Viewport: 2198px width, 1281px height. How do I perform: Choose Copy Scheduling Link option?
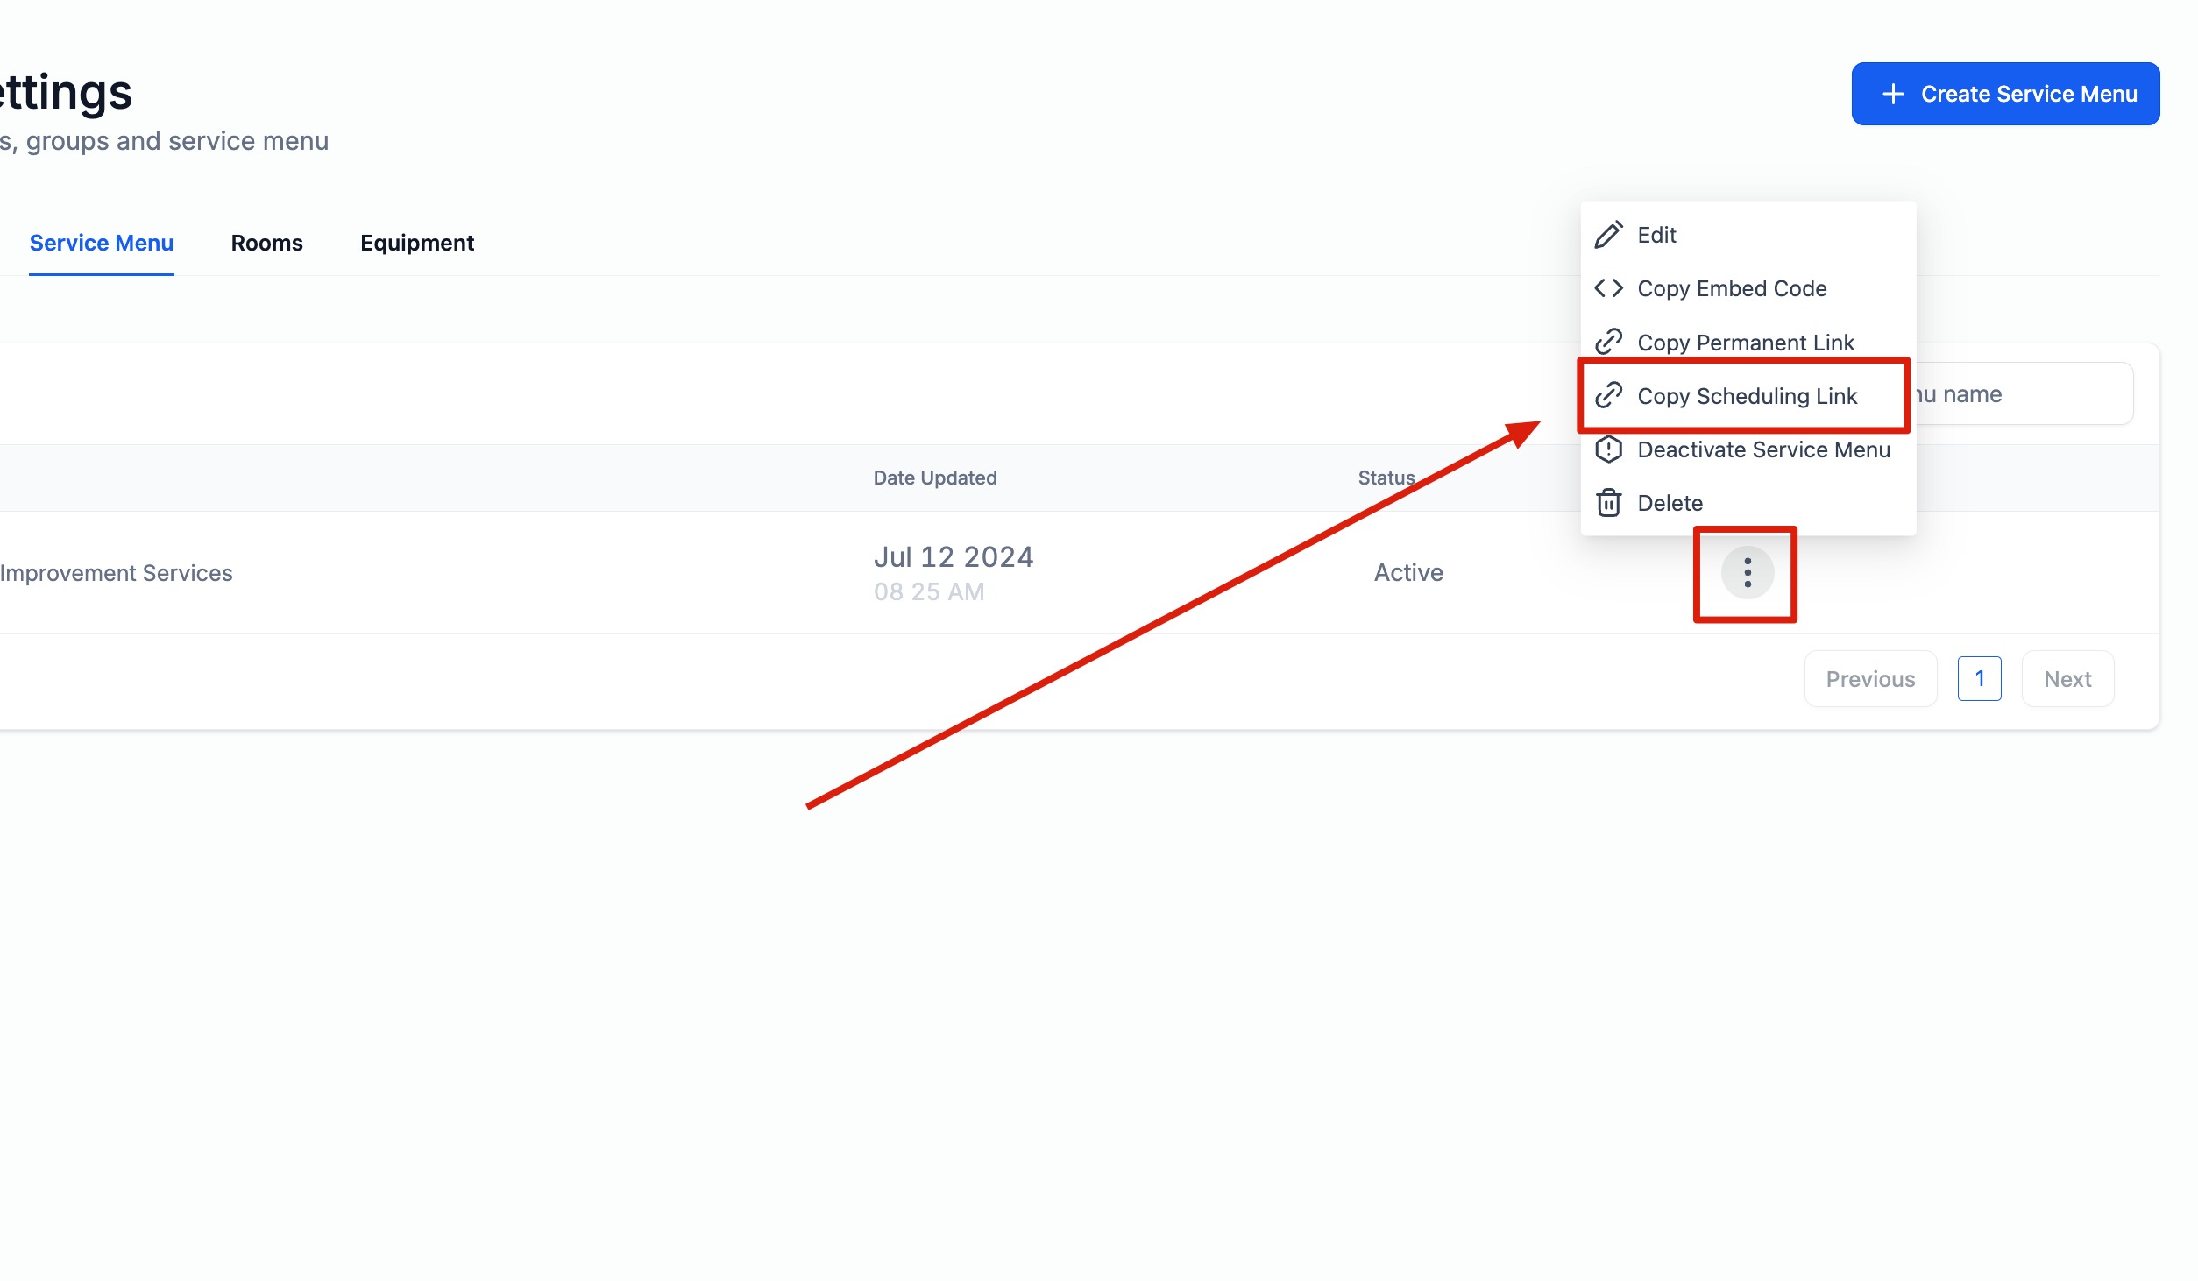(x=1747, y=396)
